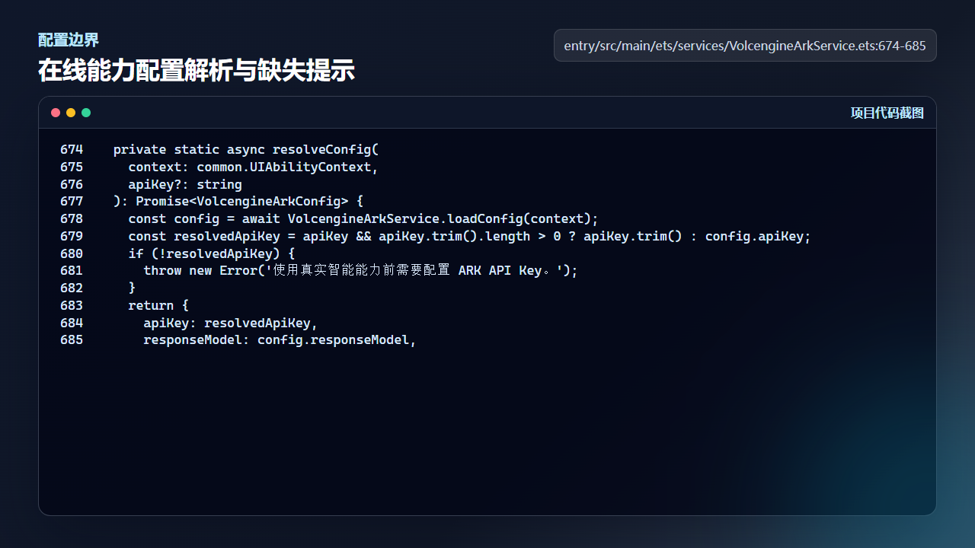The image size is (975, 548).
Task: Click 'apiKey: resolvedApiKey,' property line
Action: 231,323
